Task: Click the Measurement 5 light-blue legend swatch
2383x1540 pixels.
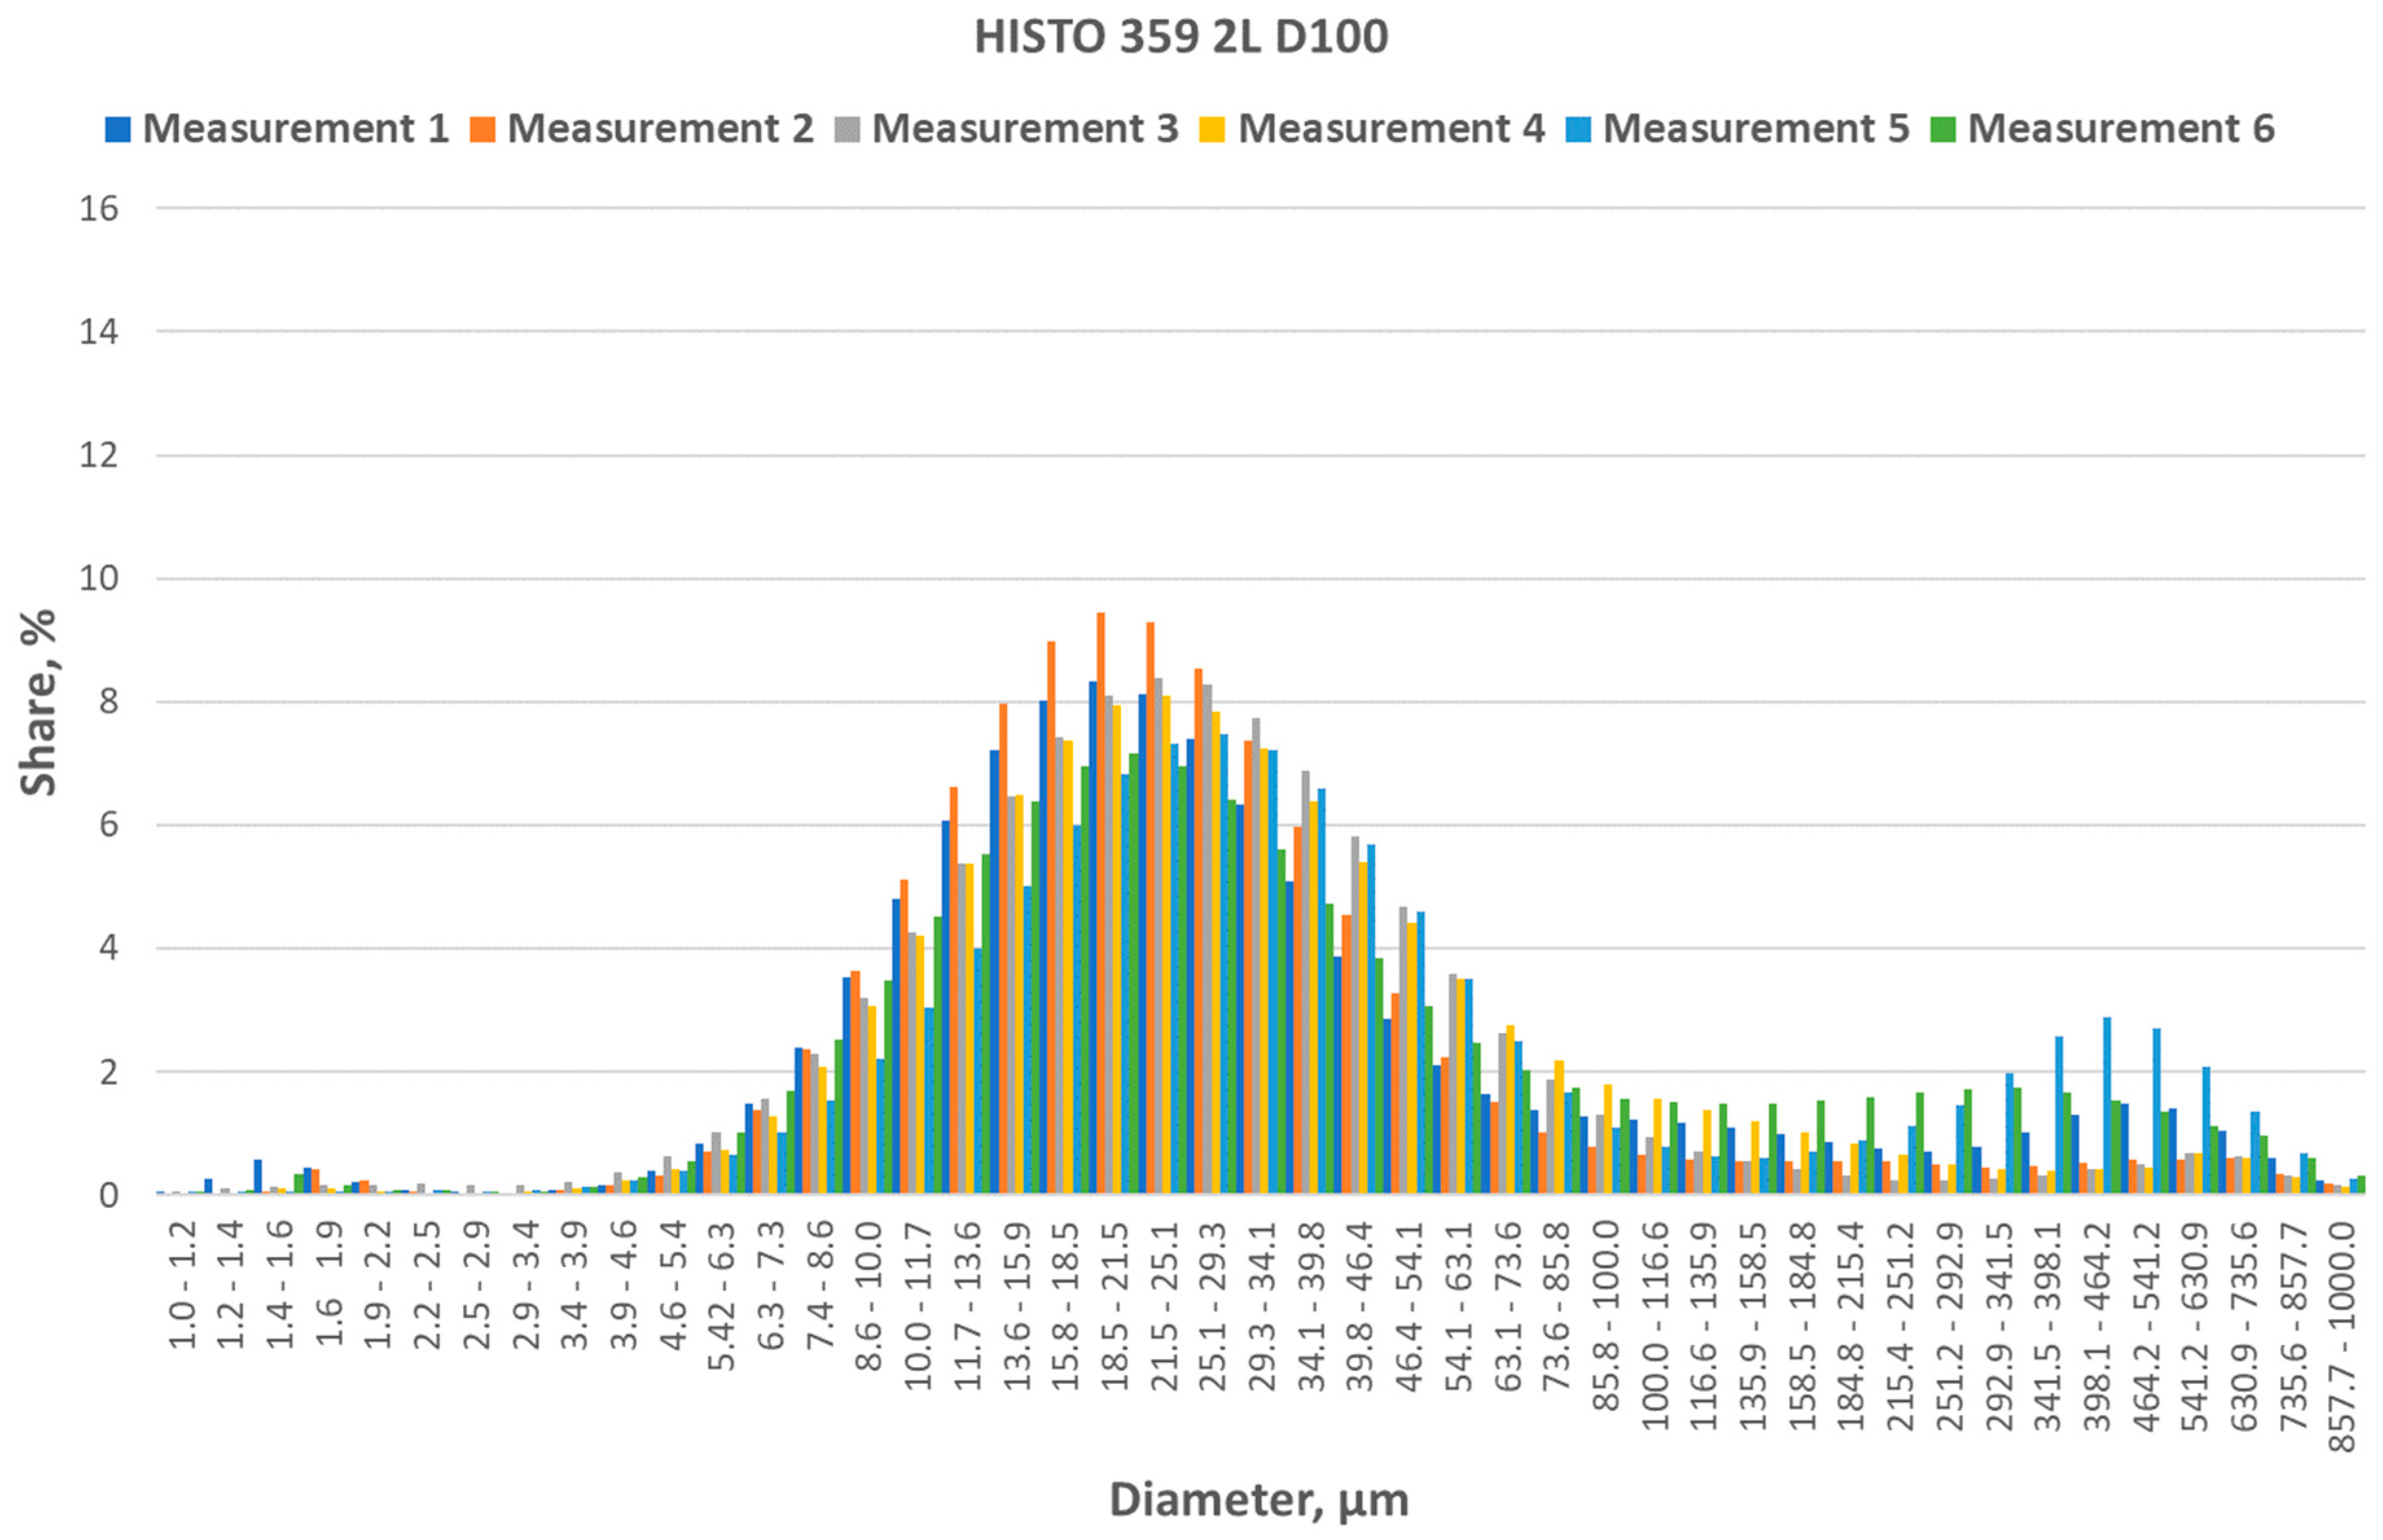Action: pyautogui.click(x=1577, y=129)
